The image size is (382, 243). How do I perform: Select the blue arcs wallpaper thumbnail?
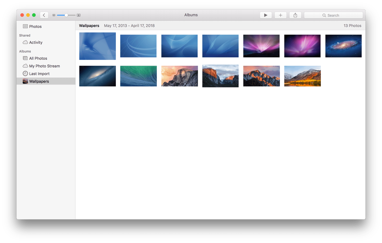pos(139,46)
